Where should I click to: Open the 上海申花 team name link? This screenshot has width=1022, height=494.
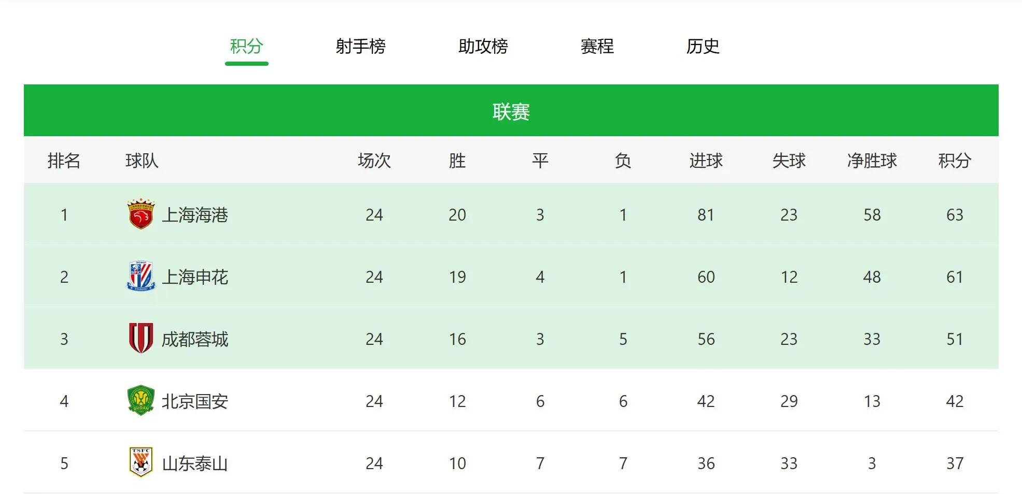coord(195,277)
